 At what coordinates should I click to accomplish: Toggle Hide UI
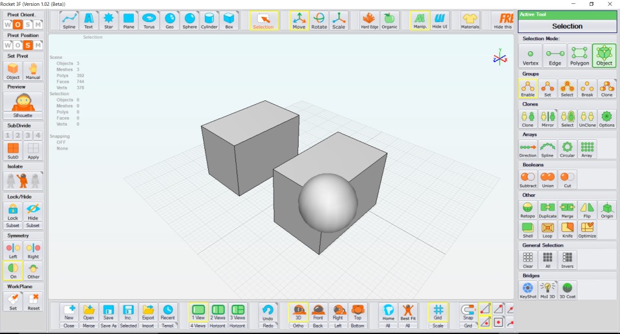440,21
